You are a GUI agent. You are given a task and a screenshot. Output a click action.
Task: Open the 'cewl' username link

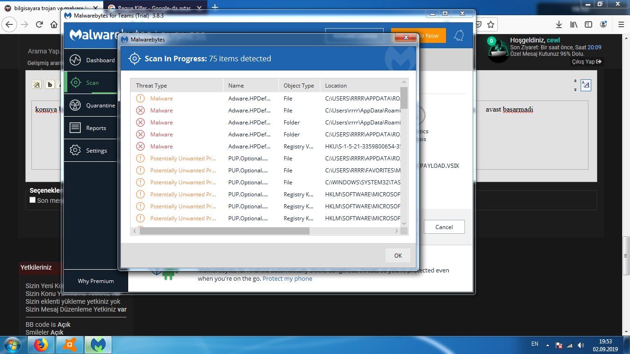click(553, 41)
